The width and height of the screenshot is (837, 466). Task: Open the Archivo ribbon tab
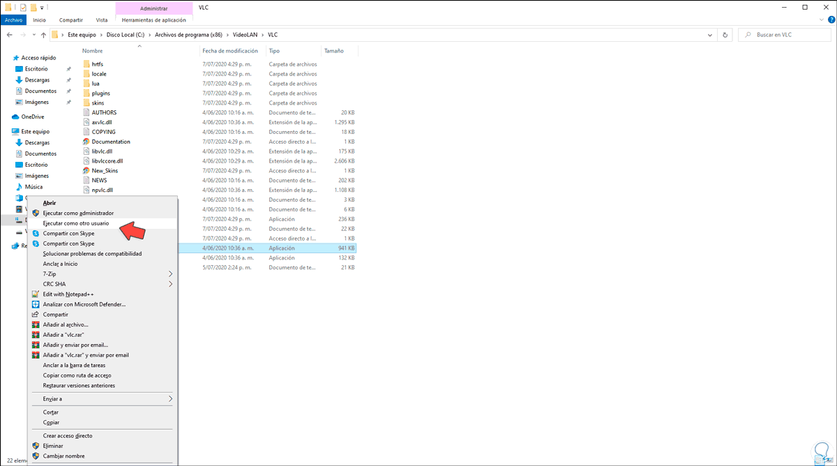click(x=14, y=20)
